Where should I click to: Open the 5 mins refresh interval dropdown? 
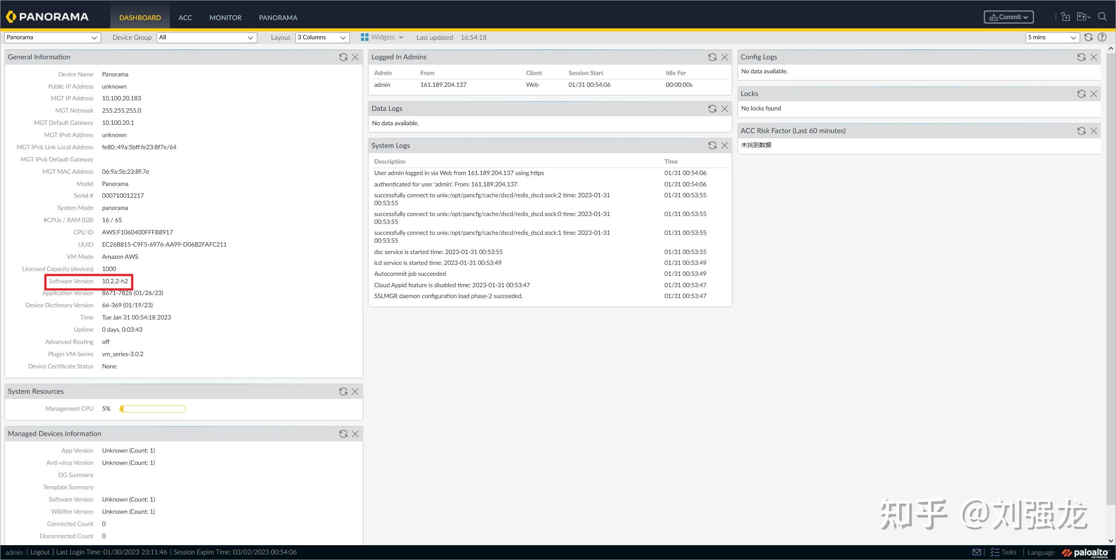1052,38
